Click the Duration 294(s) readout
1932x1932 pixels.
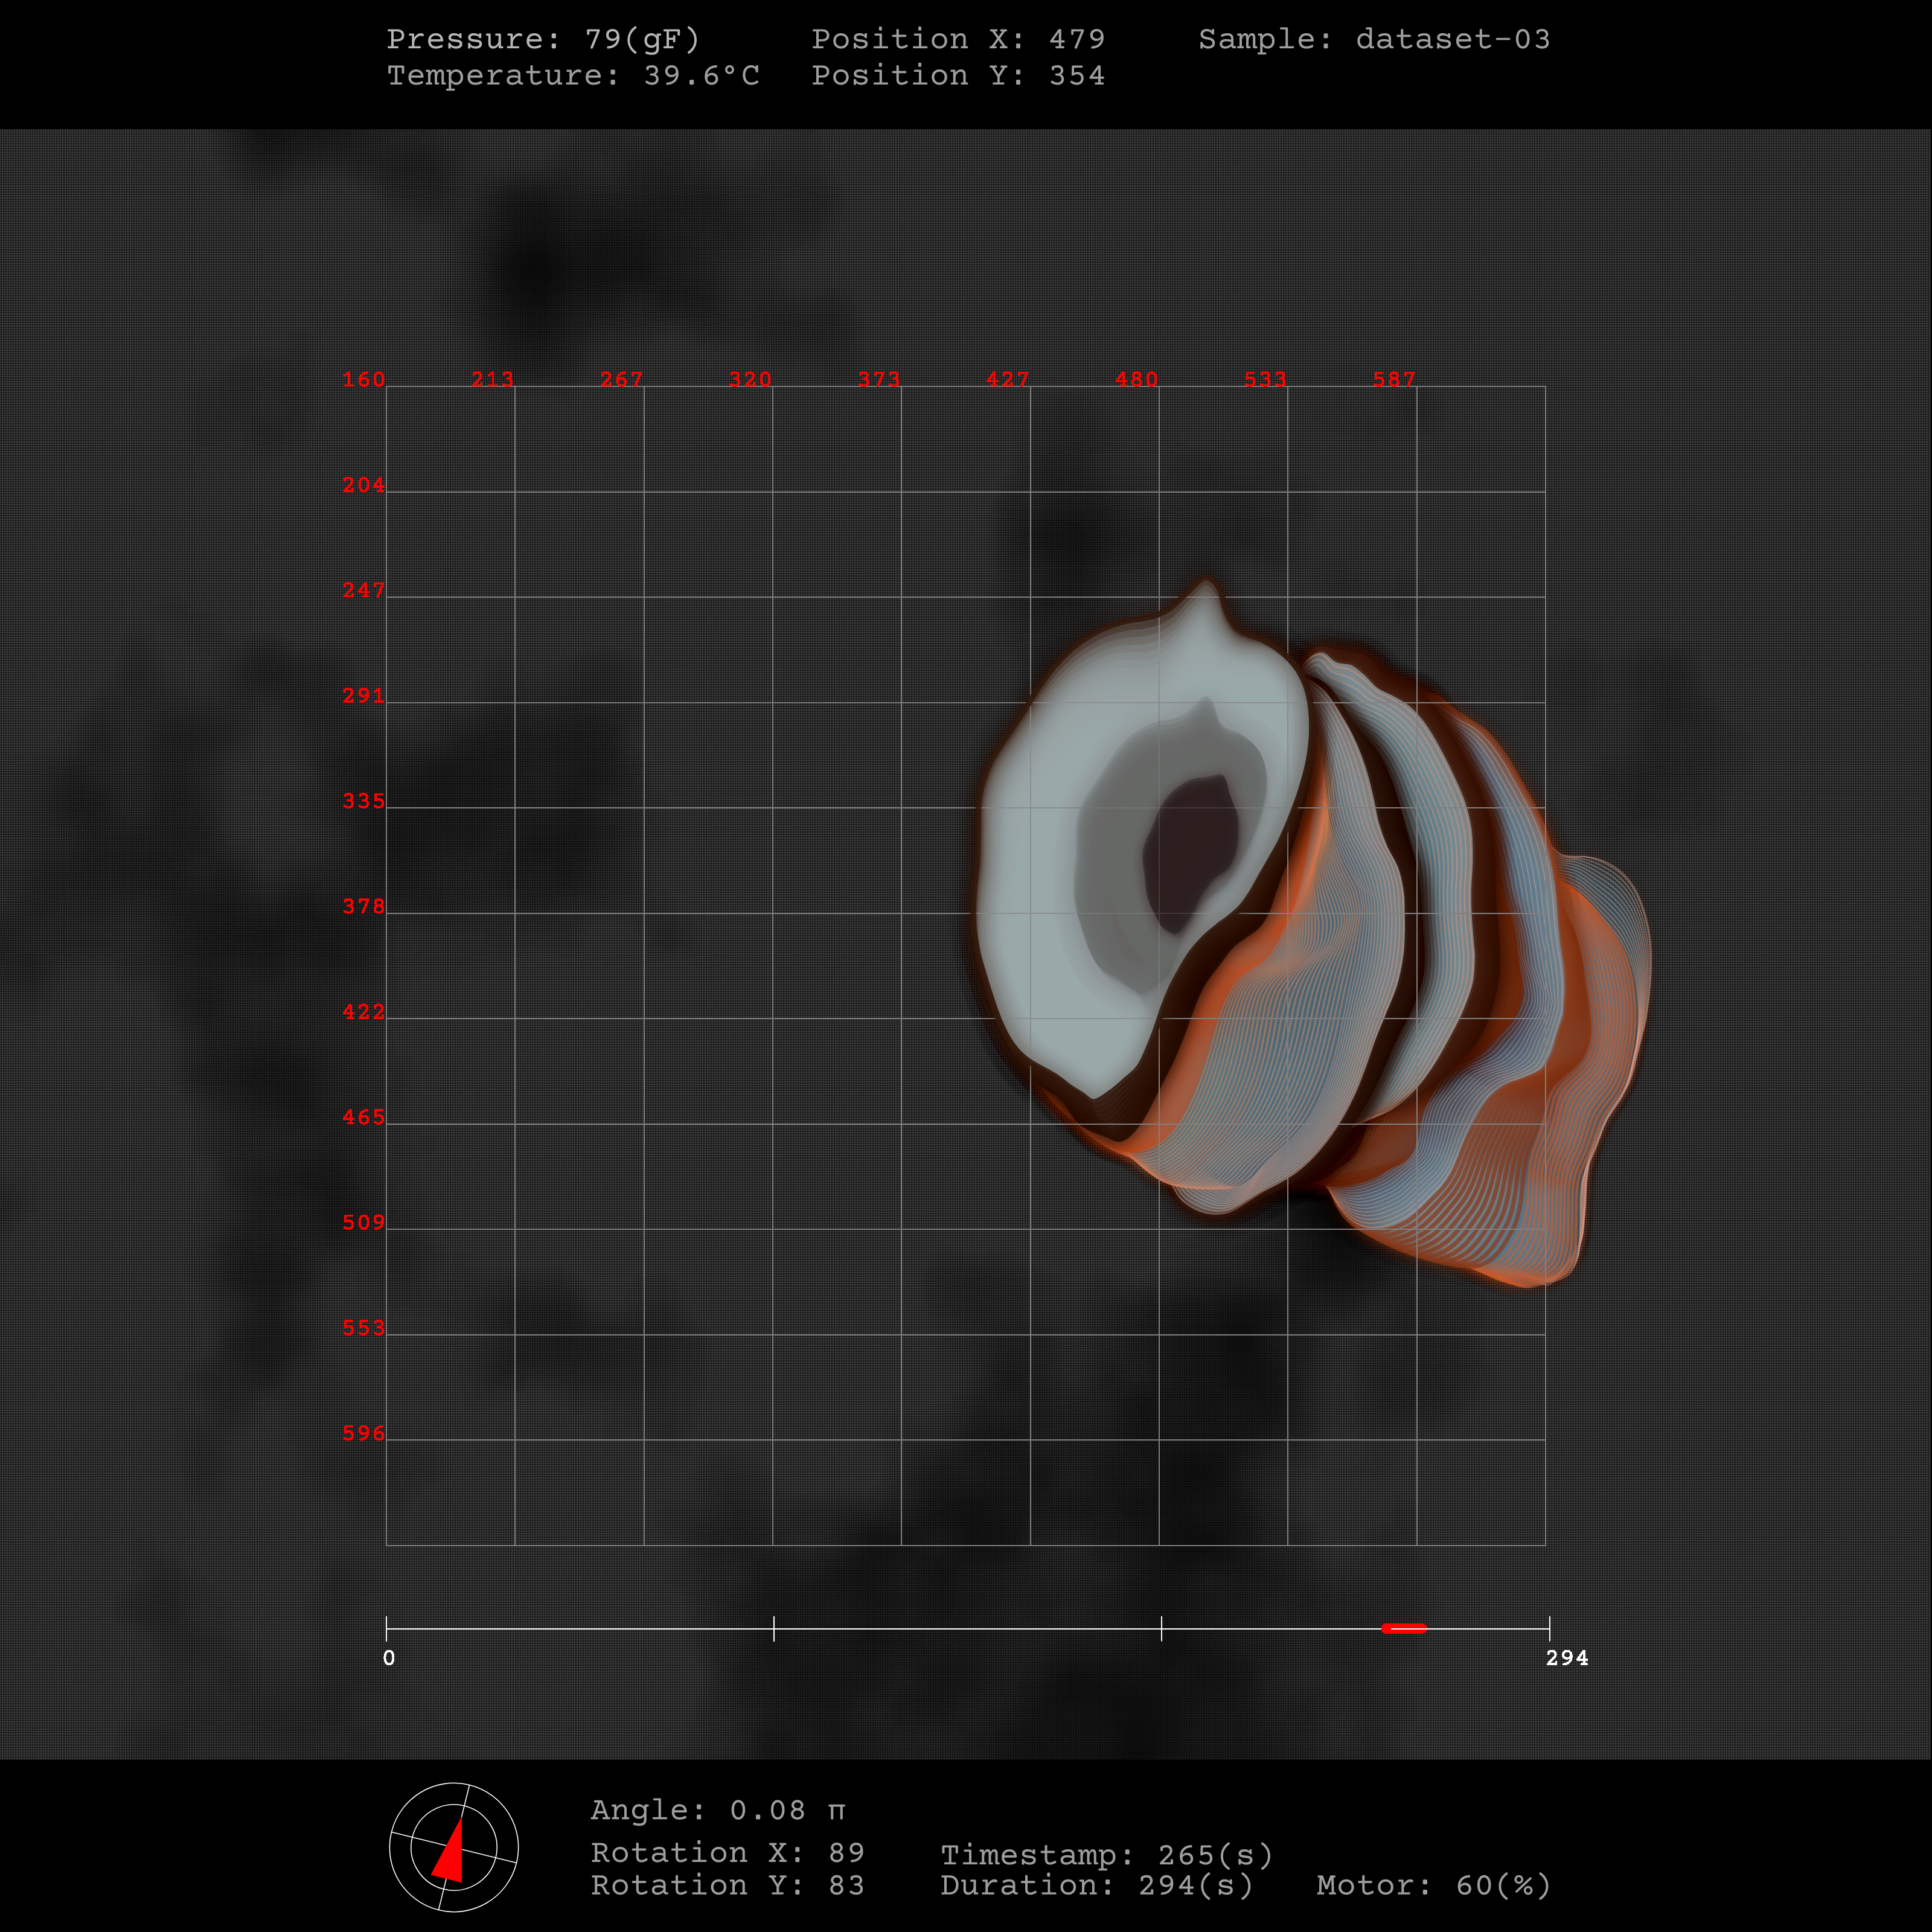(1096, 1885)
